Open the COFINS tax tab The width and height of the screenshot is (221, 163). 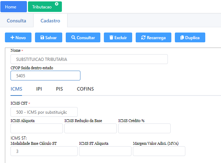click(85, 89)
